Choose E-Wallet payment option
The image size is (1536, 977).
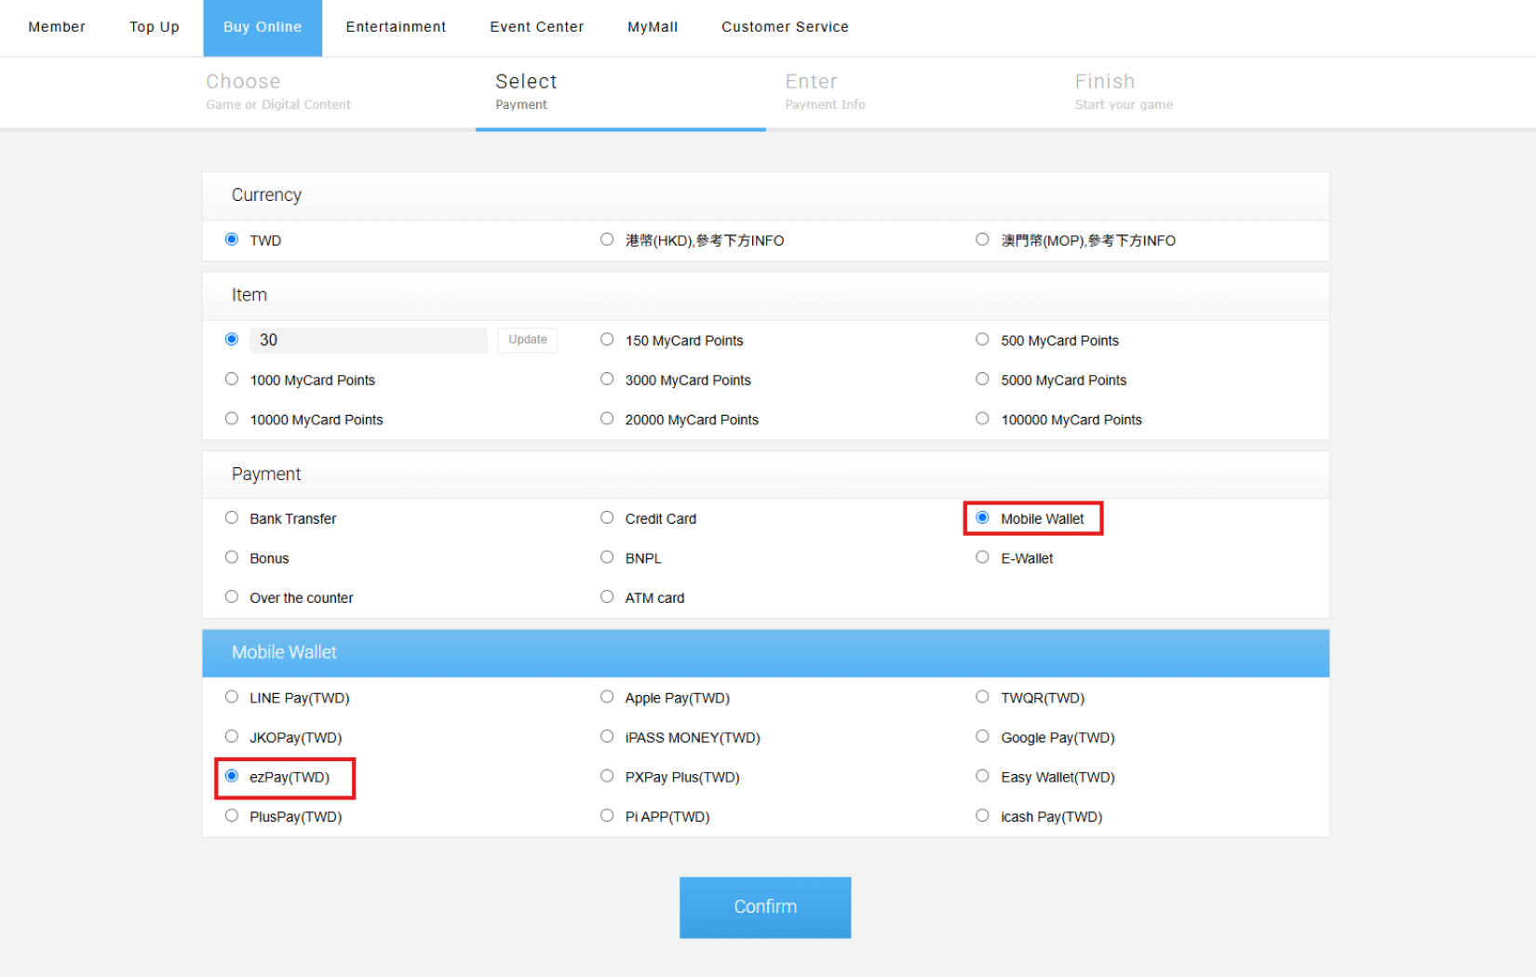coord(982,557)
